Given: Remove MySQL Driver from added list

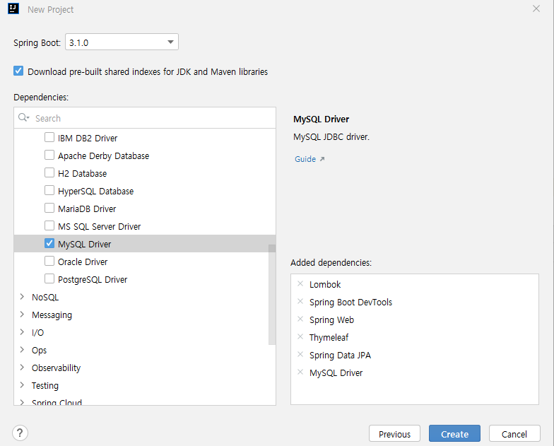Looking at the screenshot, I should click(300, 372).
